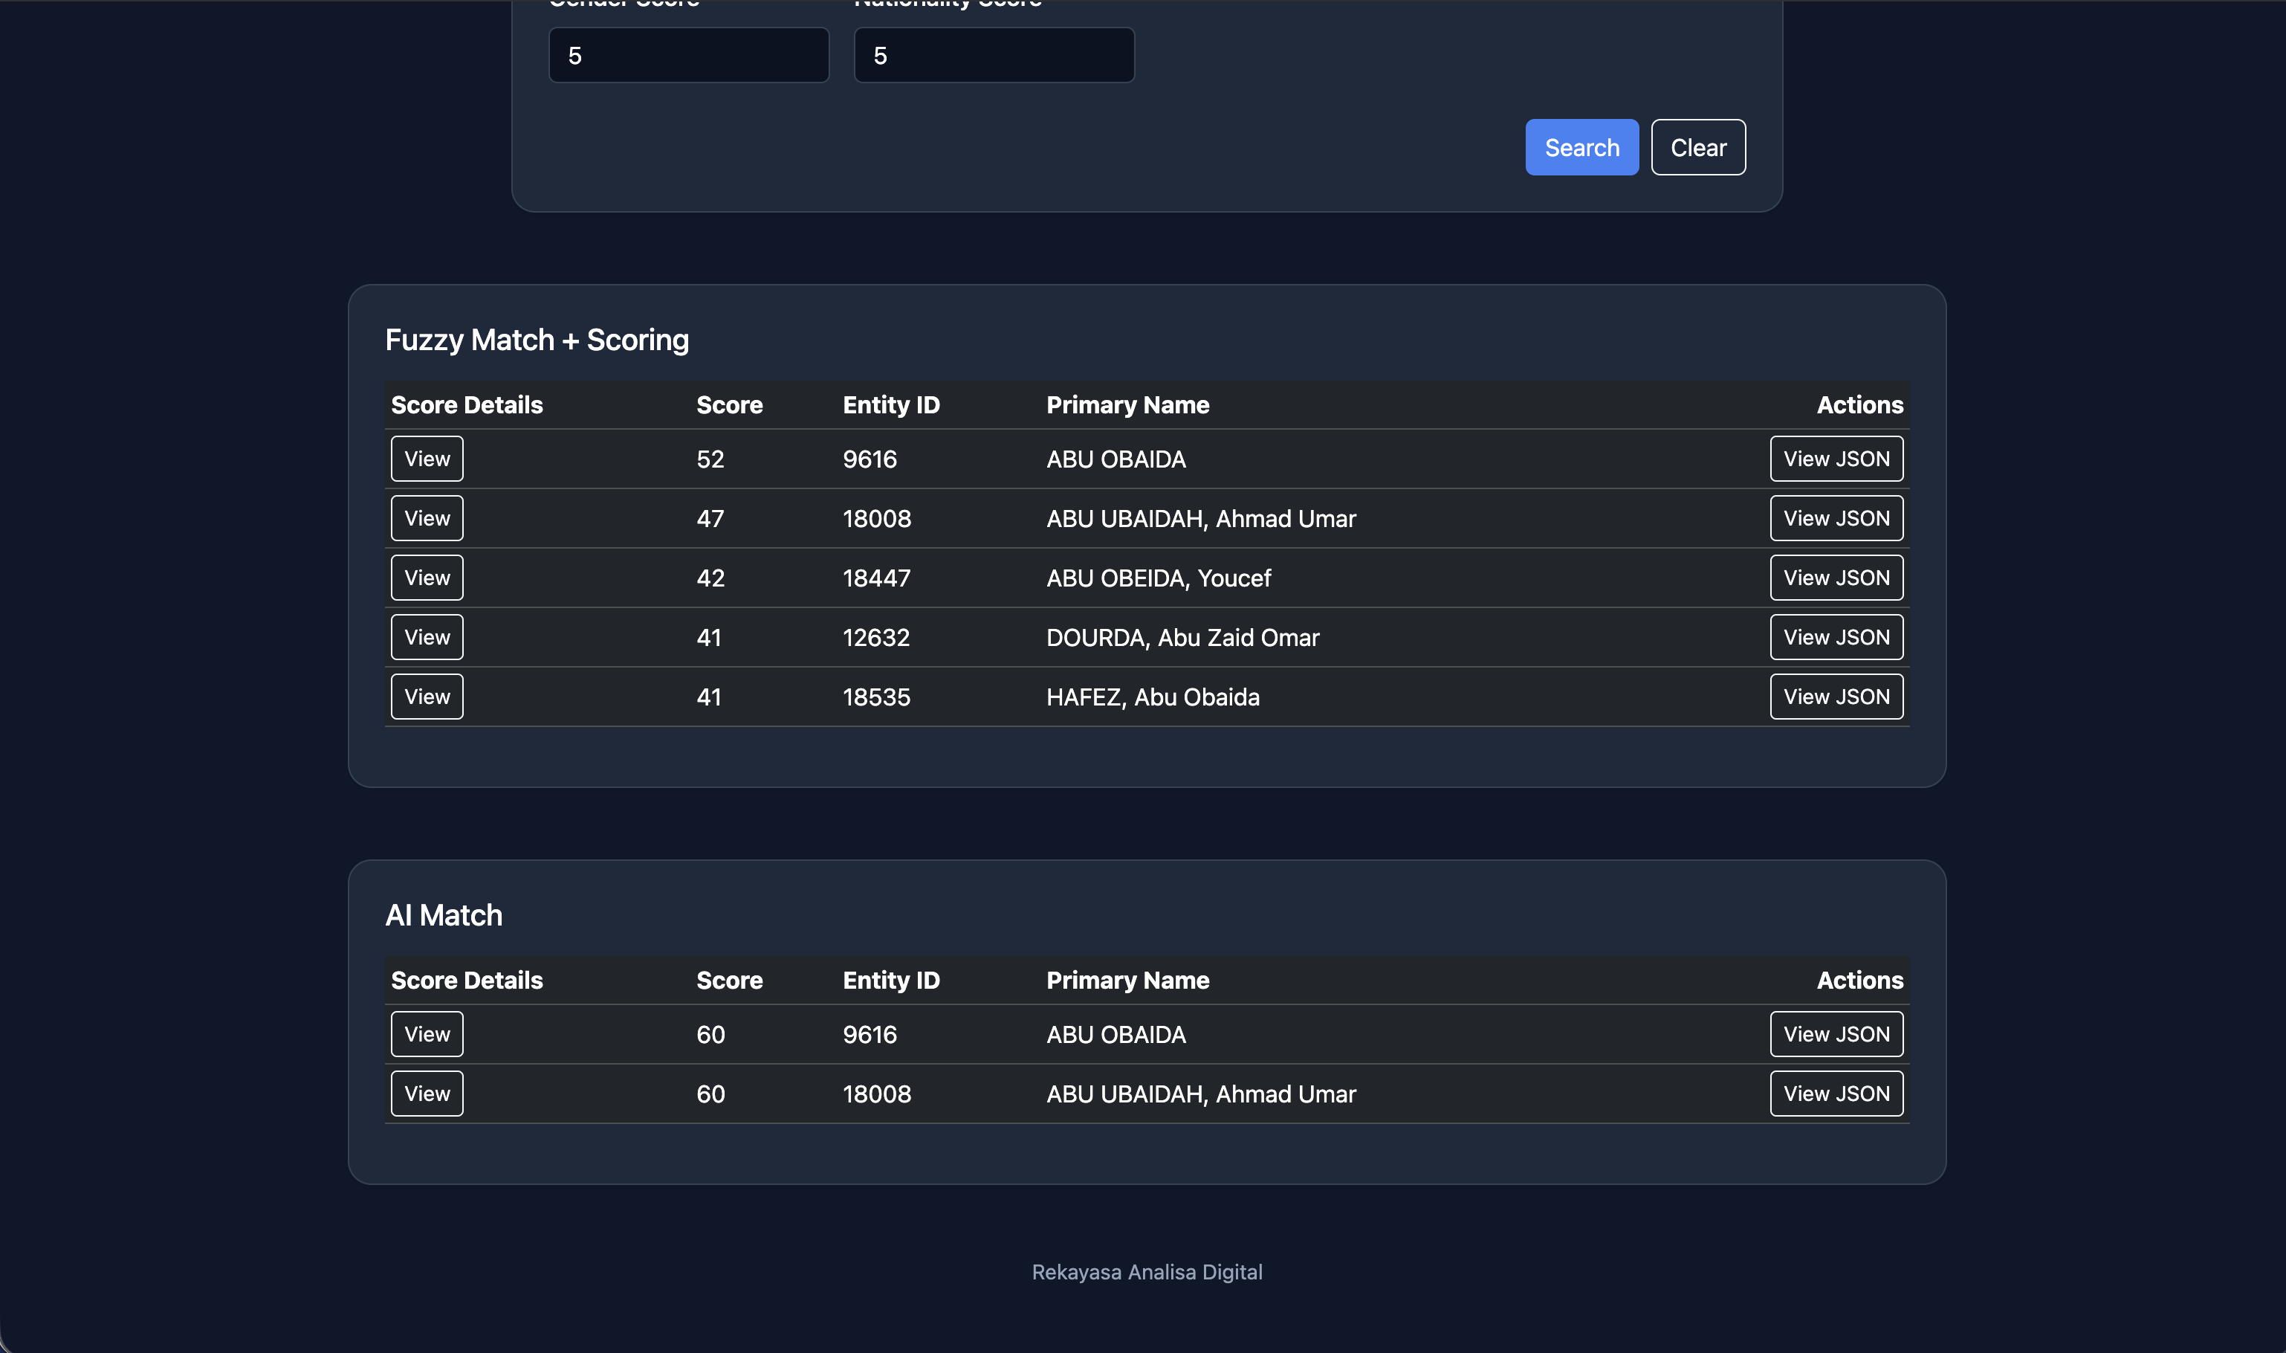Click the Rekayasa Analisa Digital footer text

click(1147, 1272)
